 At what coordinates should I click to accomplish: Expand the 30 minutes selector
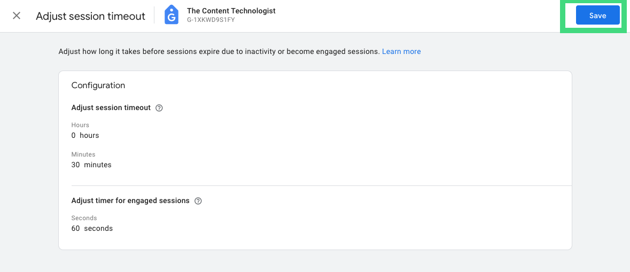(x=91, y=165)
